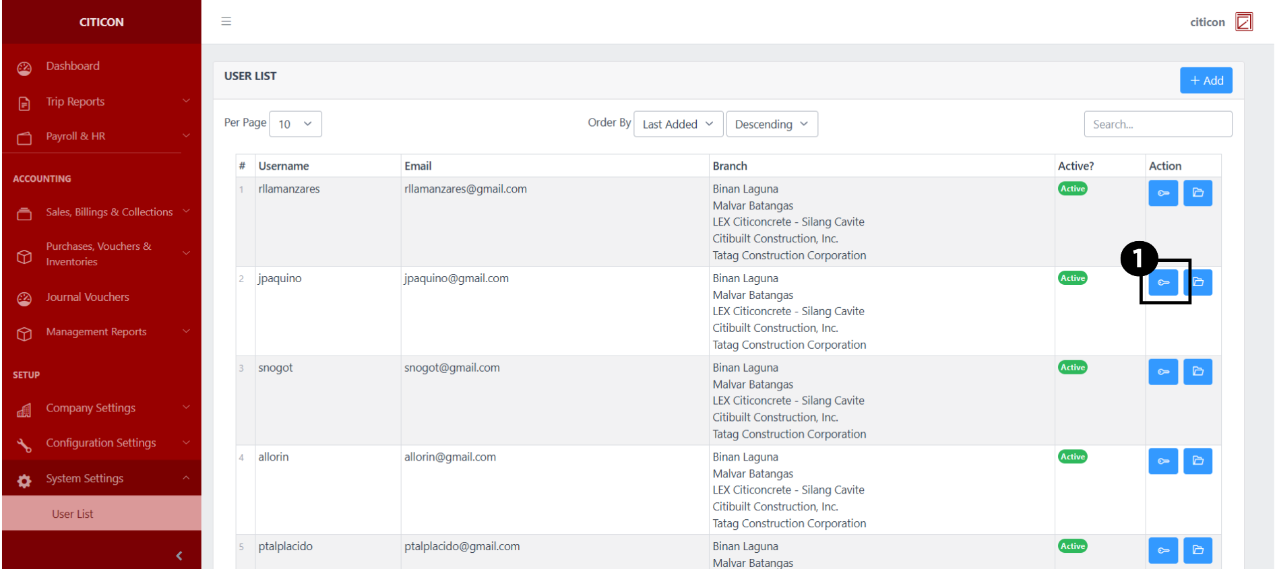
Task: Open Journal Vouchers menu item
Action: (x=88, y=297)
